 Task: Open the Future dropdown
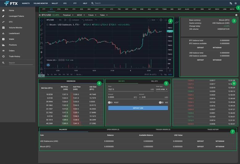(92, 15)
